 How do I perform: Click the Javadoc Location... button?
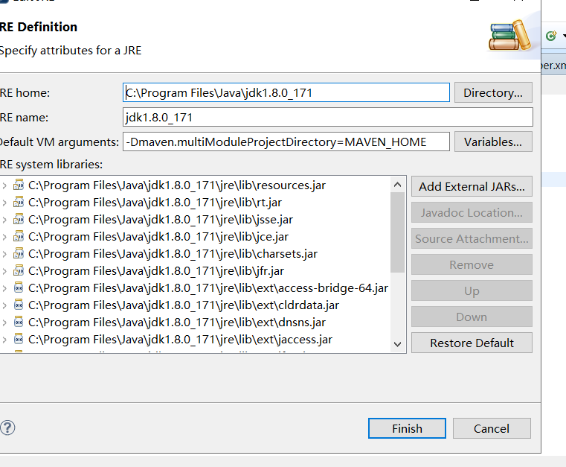472,212
